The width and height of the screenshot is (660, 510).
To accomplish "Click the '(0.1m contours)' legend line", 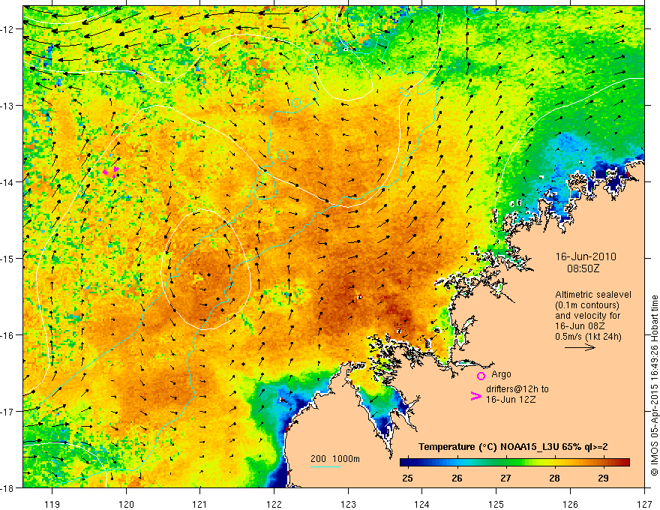I will [587, 305].
